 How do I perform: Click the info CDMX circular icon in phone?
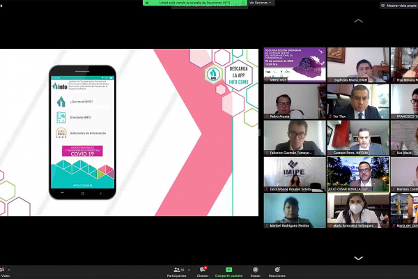click(x=61, y=133)
